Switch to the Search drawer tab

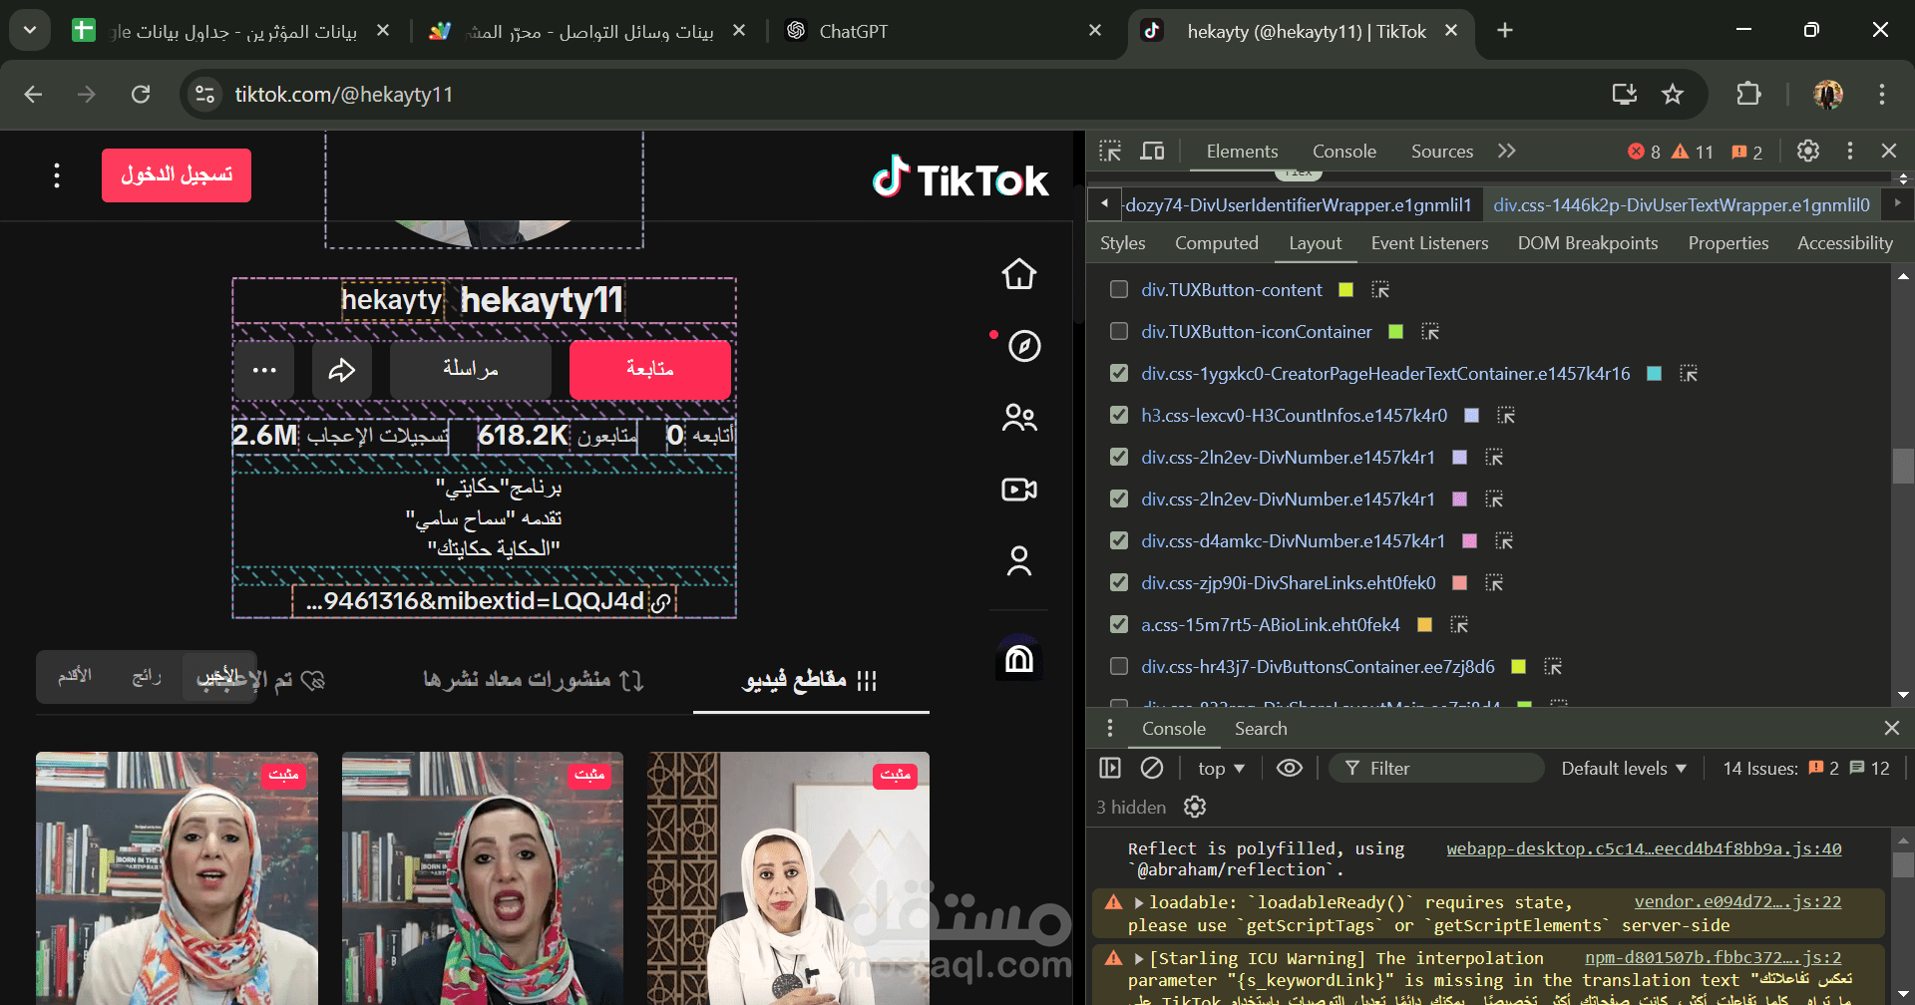tap(1261, 729)
